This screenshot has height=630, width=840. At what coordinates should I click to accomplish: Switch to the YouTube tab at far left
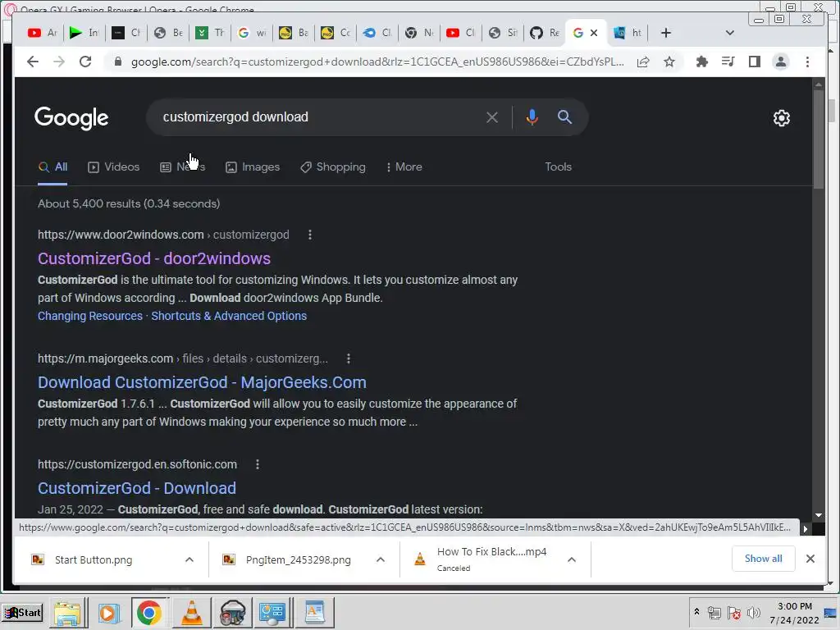coord(42,33)
